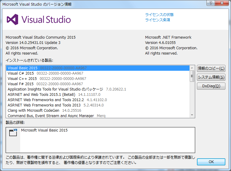Click the Version 4.6.01055 text
This screenshot has height=171, width=231.
160,43
